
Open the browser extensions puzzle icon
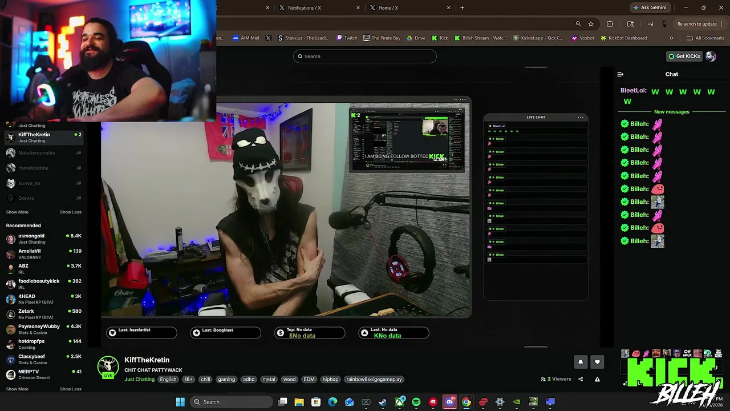click(610, 24)
